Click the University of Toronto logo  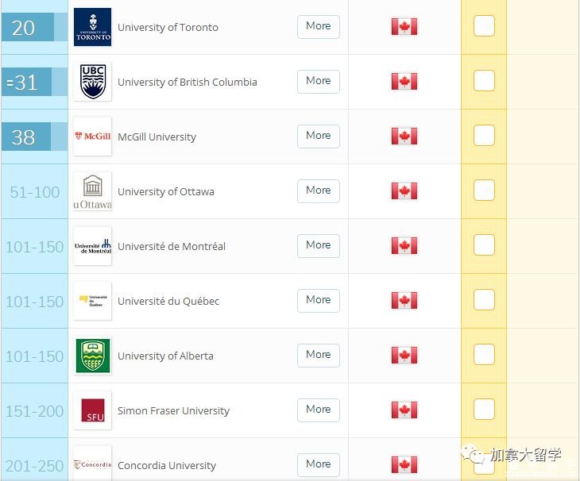[92, 27]
